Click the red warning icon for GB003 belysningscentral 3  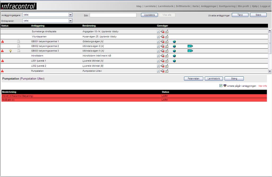[2, 51]
